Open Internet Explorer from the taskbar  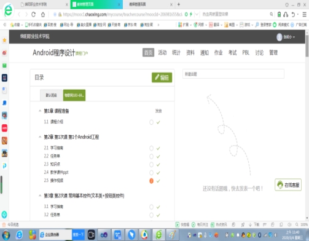(x=19, y=235)
